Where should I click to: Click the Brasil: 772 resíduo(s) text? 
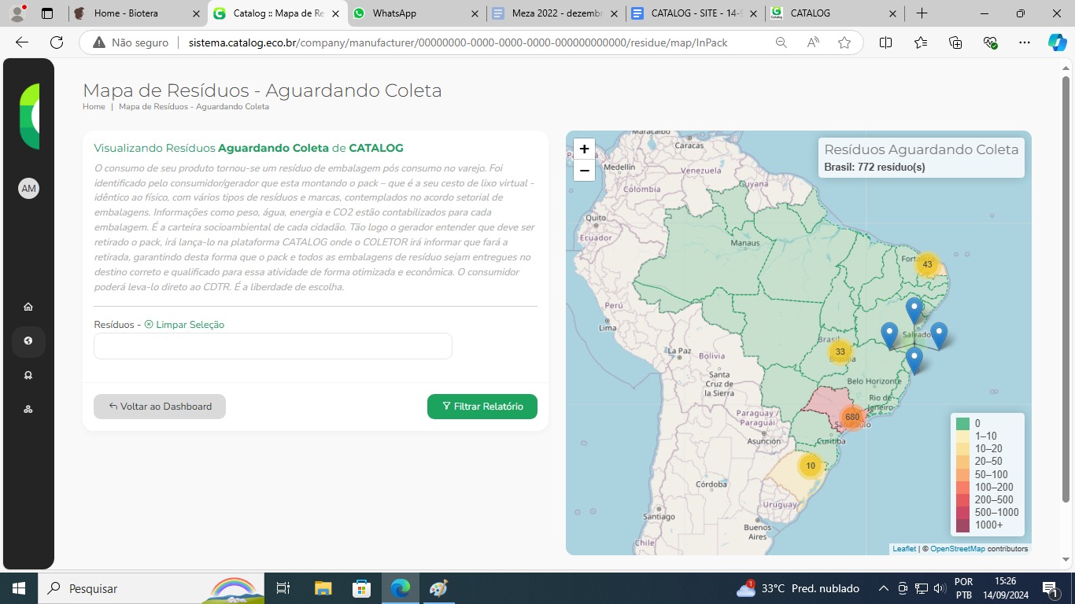tap(874, 167)
